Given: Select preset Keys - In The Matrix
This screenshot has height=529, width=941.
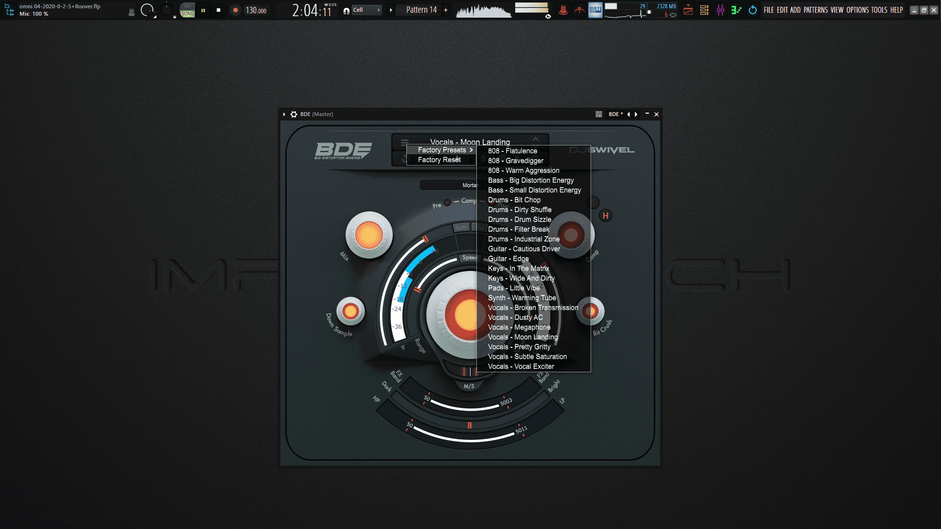Looking at the screenshot, I should tap(534, 268).
